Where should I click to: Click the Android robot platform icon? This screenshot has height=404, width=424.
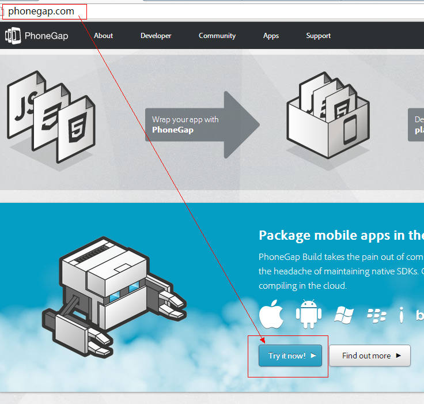[x=308, y=315]
